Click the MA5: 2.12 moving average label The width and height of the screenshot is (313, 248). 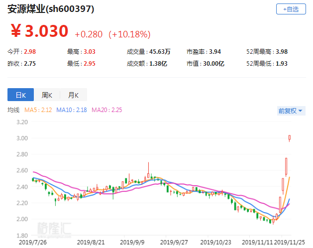[x=38, y=110]
